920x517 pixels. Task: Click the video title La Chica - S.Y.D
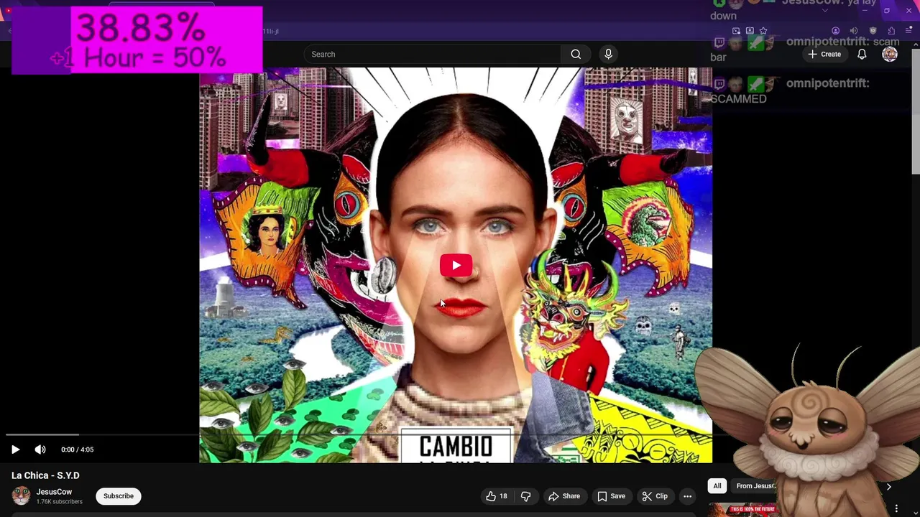(x=45, y=475)
